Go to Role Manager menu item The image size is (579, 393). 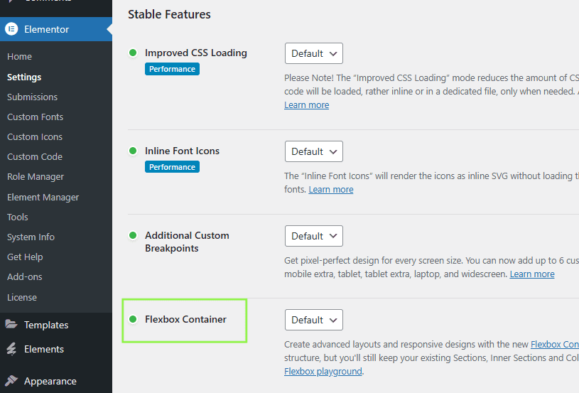[36, 176]
